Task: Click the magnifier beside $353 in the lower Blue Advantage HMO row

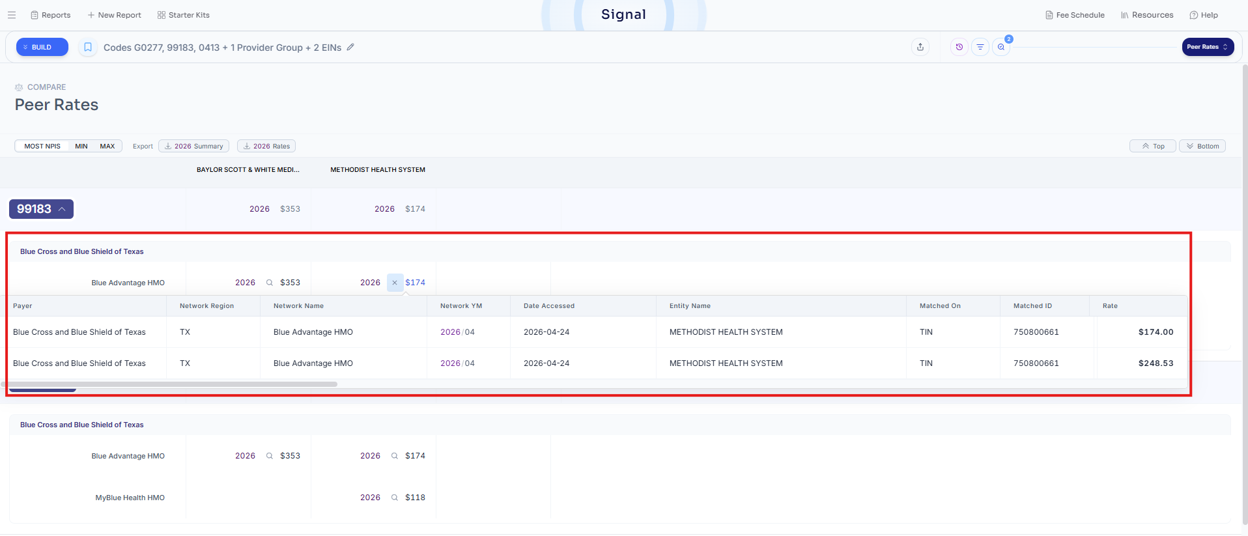Action: click(270, 456)
